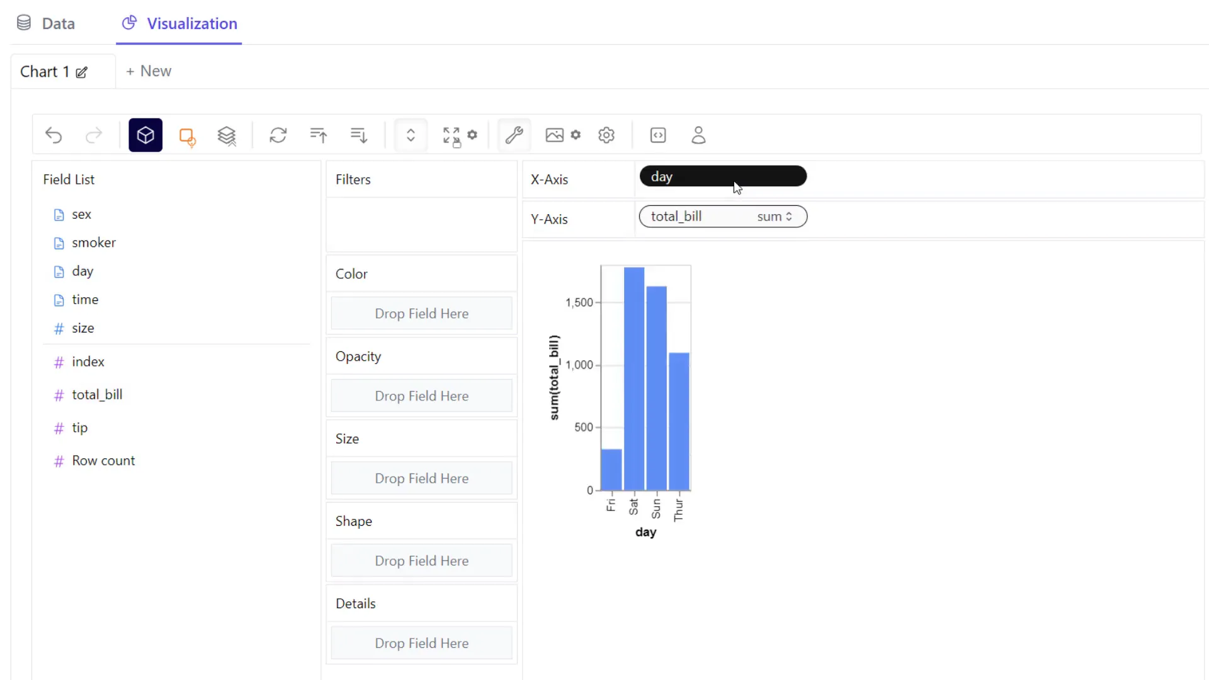The image size is (1209, 680).
Task: Open the wrench customization tool
Action: pyautogui.click(x=514, y=135)
